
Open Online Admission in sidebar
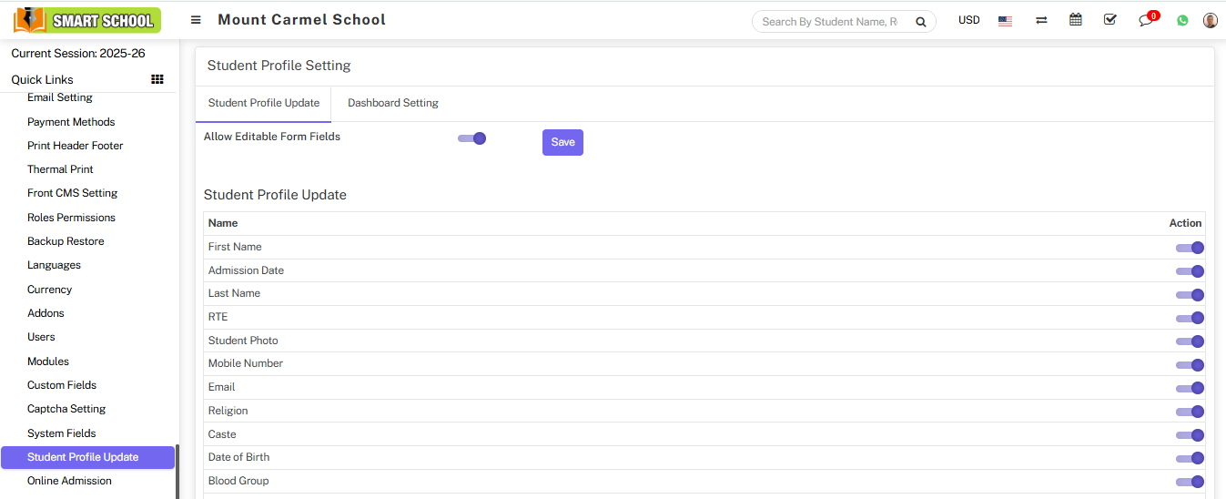click(x=69, y=481)
